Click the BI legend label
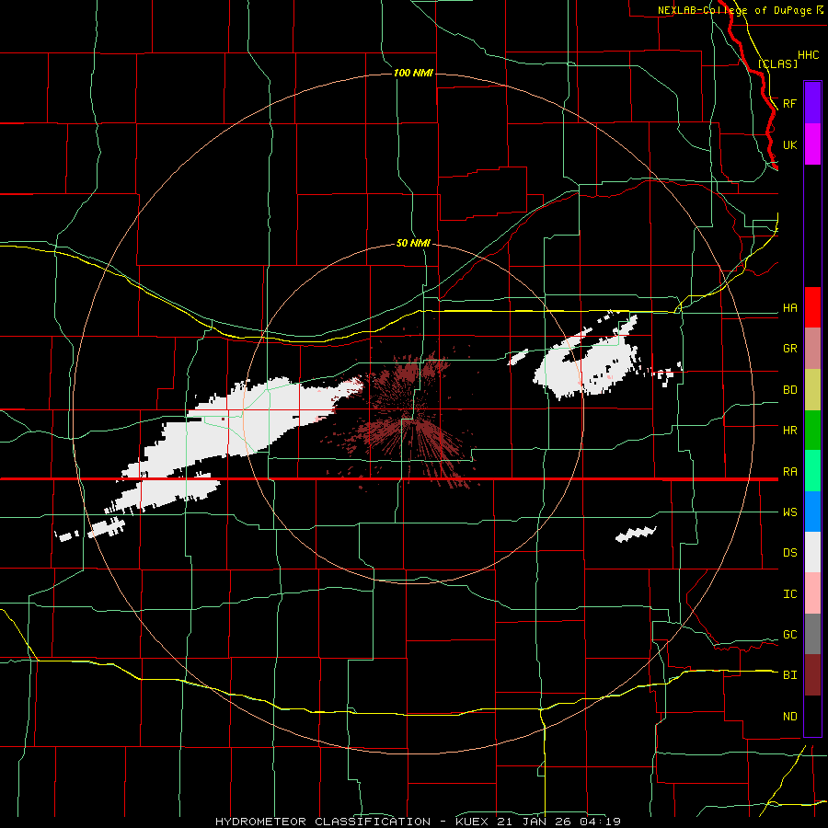The width and height of the screenshot is (828, 828). [x=790, y=675]
